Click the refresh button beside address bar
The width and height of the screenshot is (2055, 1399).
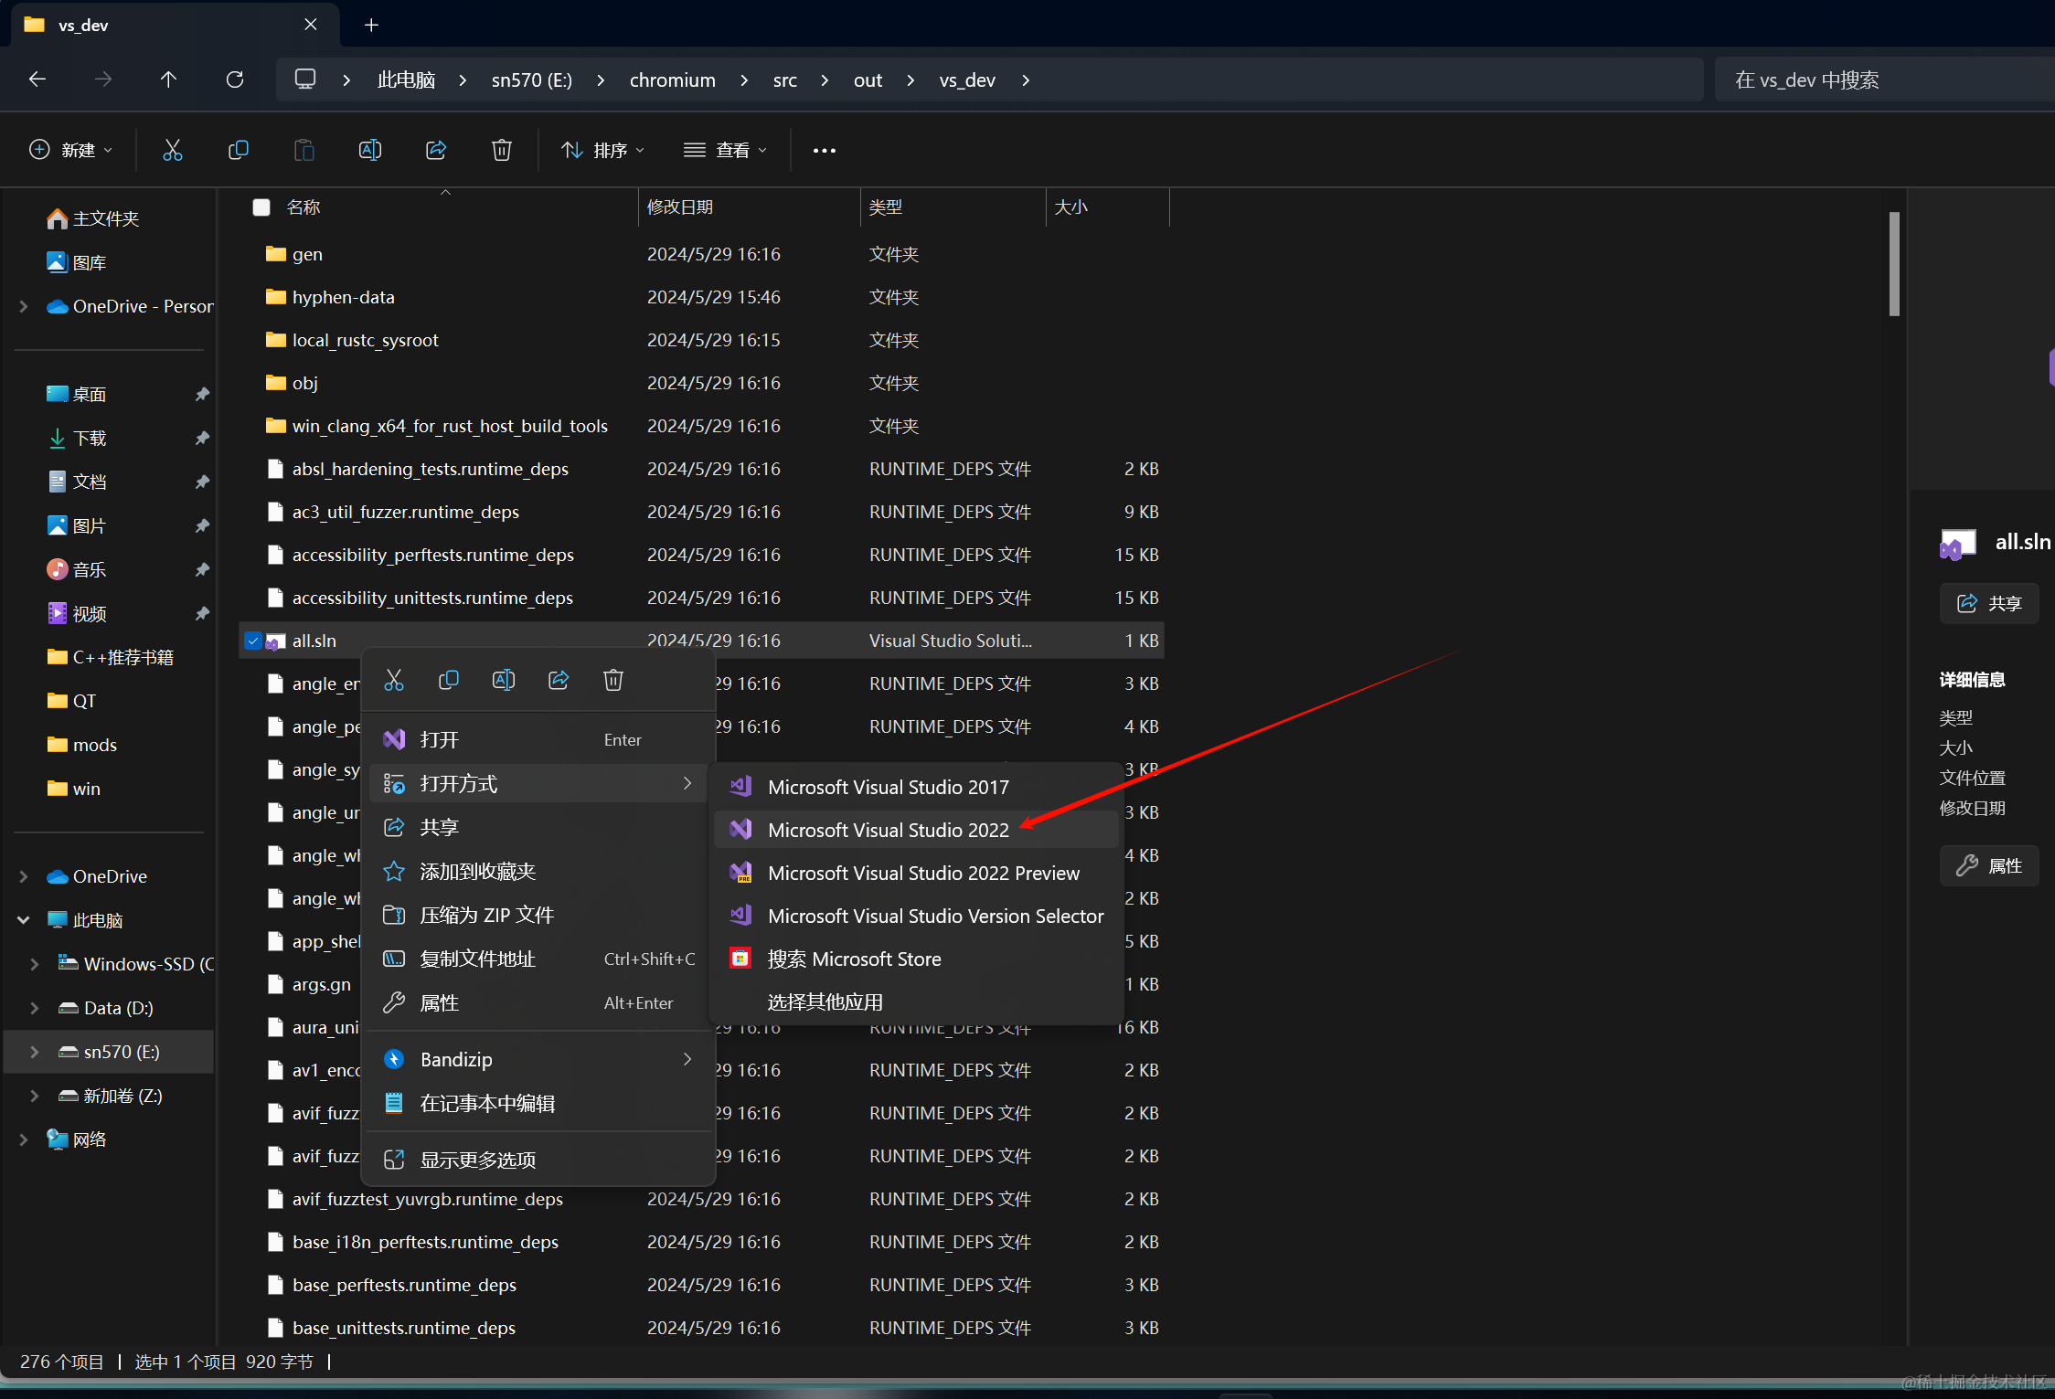235,79
